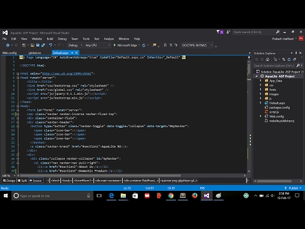Image resolution: width=305 pixels, height=229 pixels.
Task: Open Windows Store from taskbar
Action: [x=135, y=196]
